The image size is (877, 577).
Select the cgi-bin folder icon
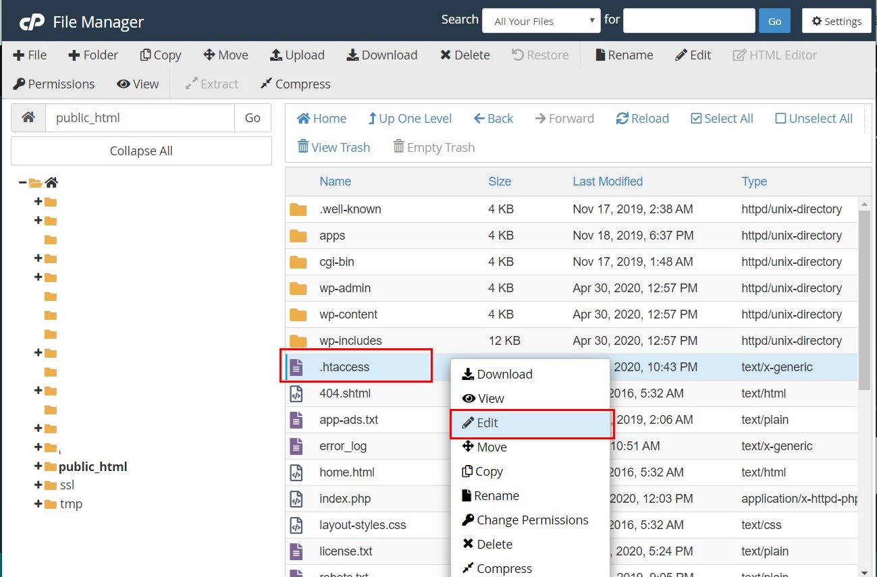[298, 262]
